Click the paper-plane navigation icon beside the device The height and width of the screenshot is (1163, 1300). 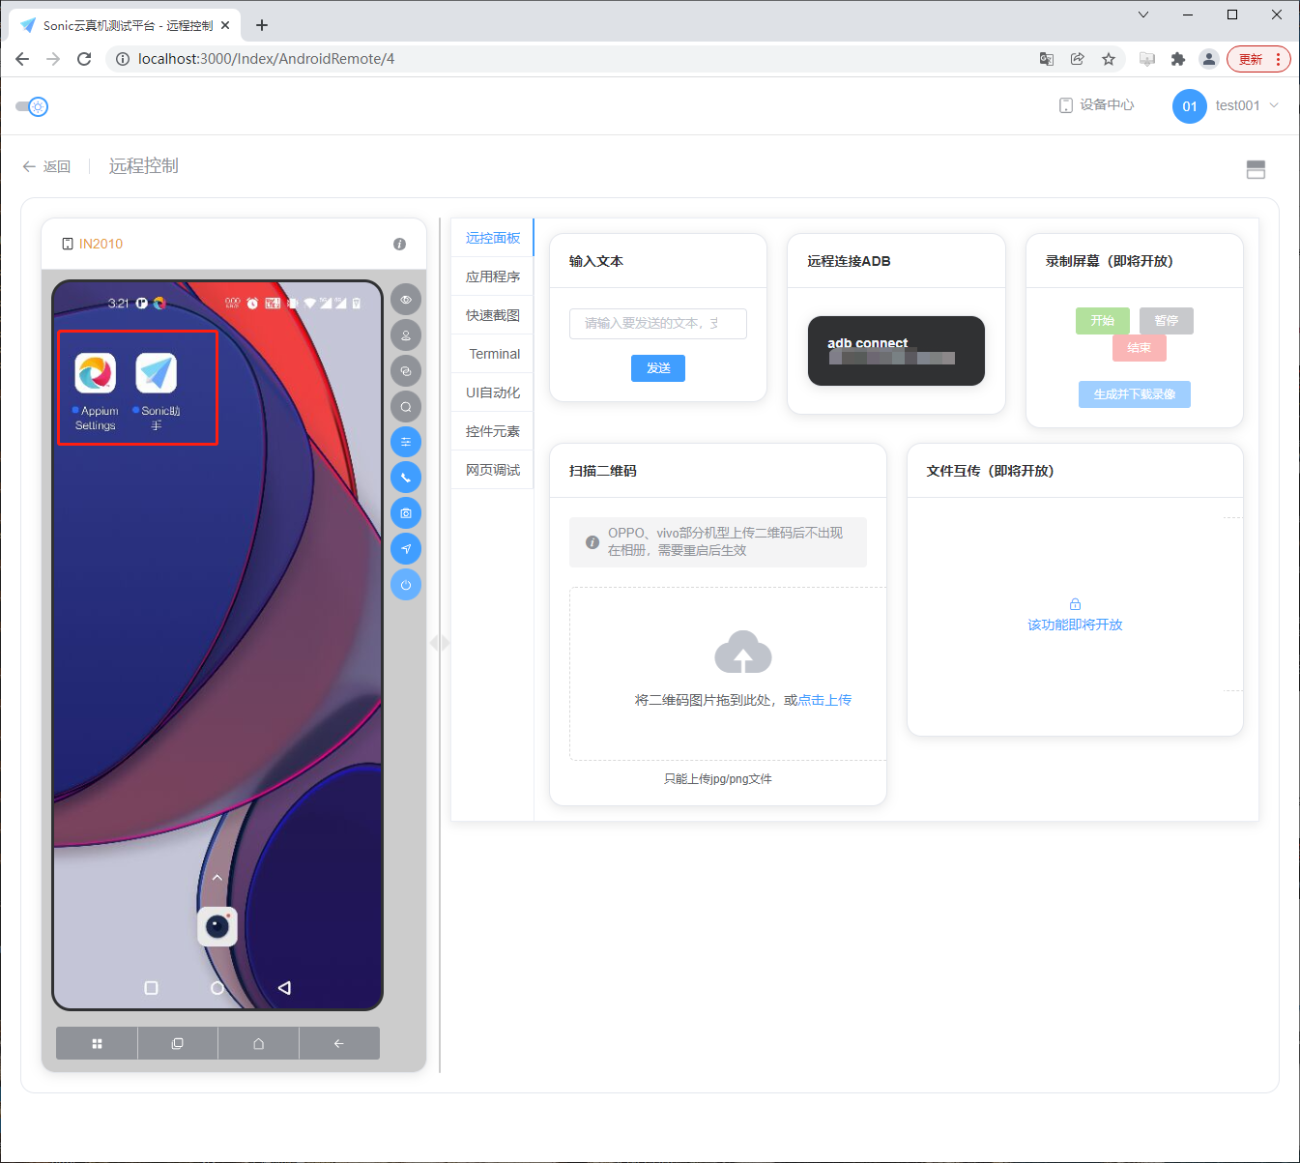coord(406,549)
